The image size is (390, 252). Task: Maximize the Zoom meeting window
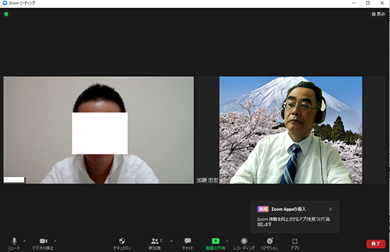tap(368, 3)
